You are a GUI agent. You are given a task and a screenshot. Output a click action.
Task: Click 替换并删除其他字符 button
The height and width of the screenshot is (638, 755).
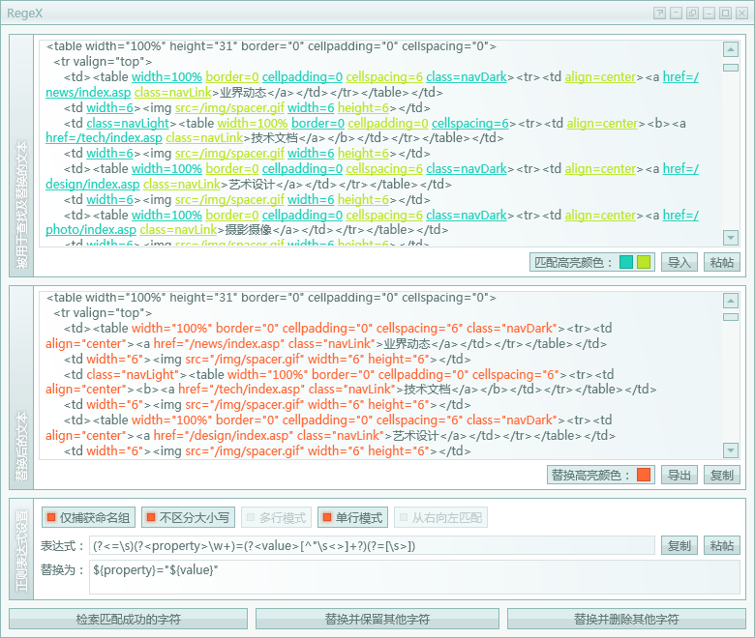[626, 619]
